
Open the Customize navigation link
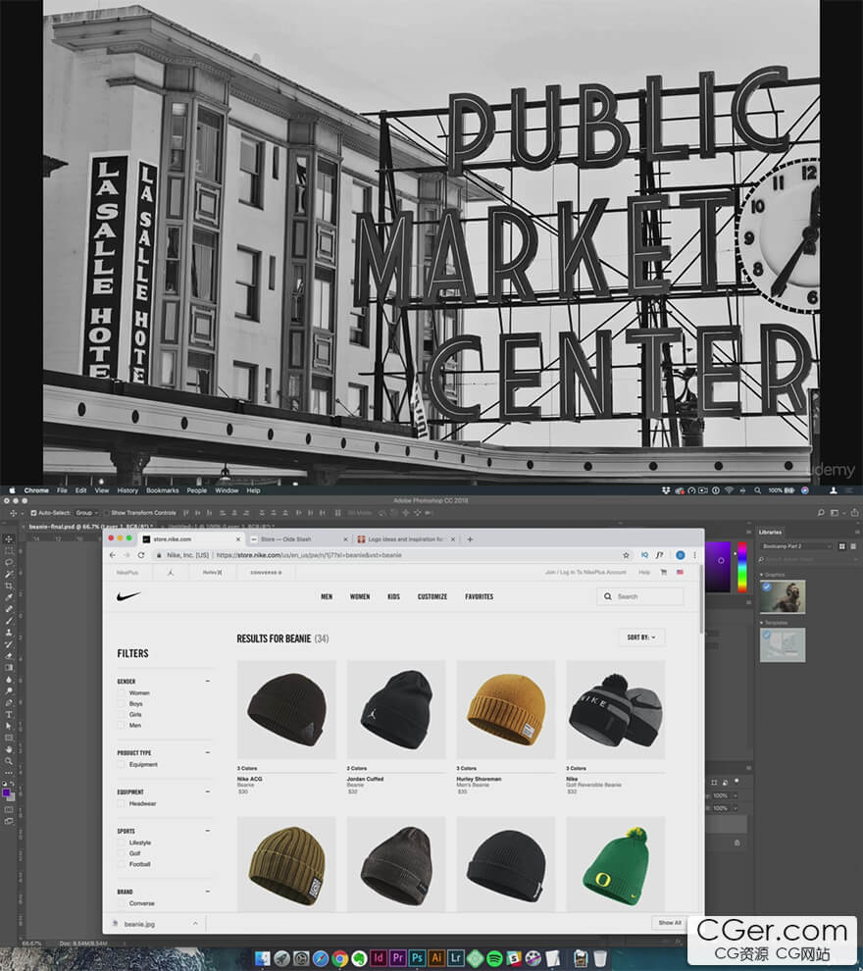(432, 597)
